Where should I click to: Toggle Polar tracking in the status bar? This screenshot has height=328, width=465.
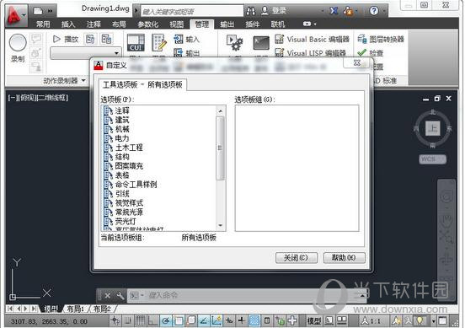point(166,321)
